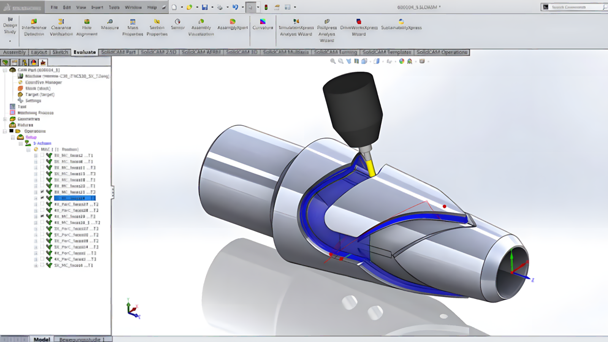The height and width of the screenshot is (342, 608).
Task: Click the Print icon
Action: [x=220, y=7]
